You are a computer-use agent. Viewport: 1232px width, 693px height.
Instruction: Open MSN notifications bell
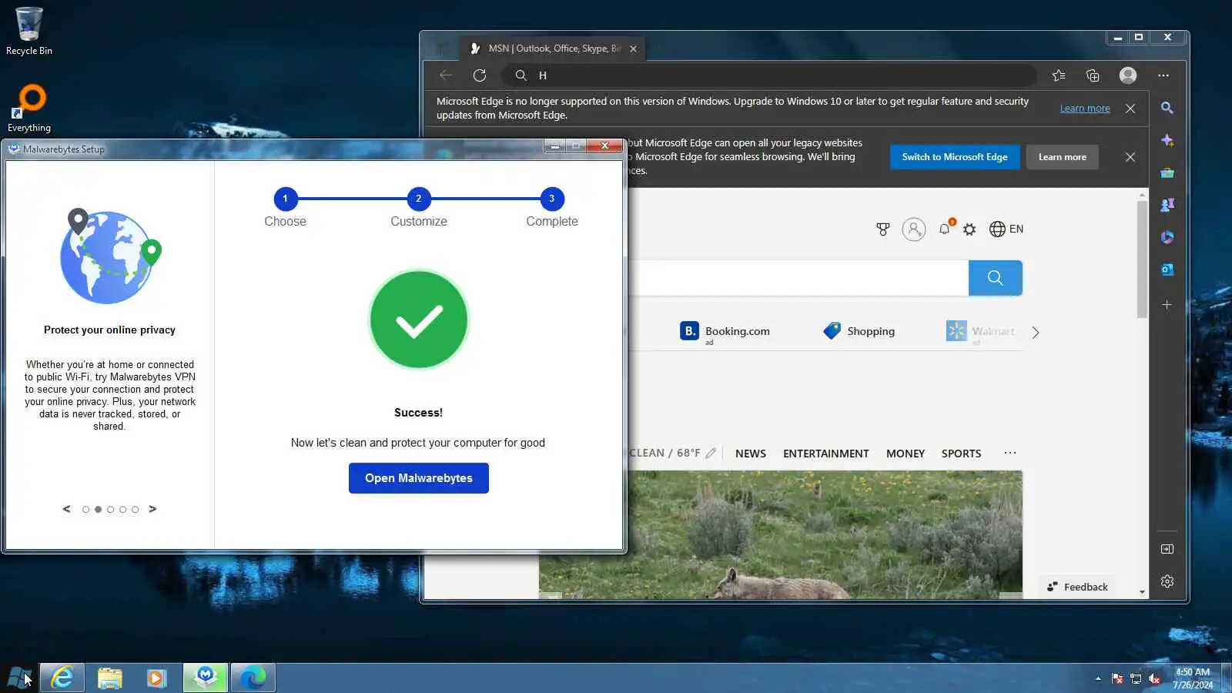pos(946,228)
